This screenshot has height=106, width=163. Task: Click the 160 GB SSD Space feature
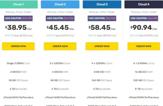point(102,80)
